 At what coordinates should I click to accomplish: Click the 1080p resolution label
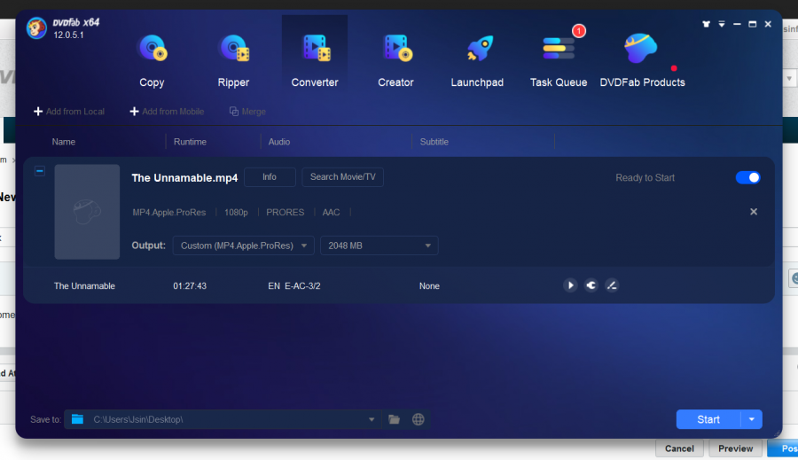pyautogui.click(x=236, y=212)
